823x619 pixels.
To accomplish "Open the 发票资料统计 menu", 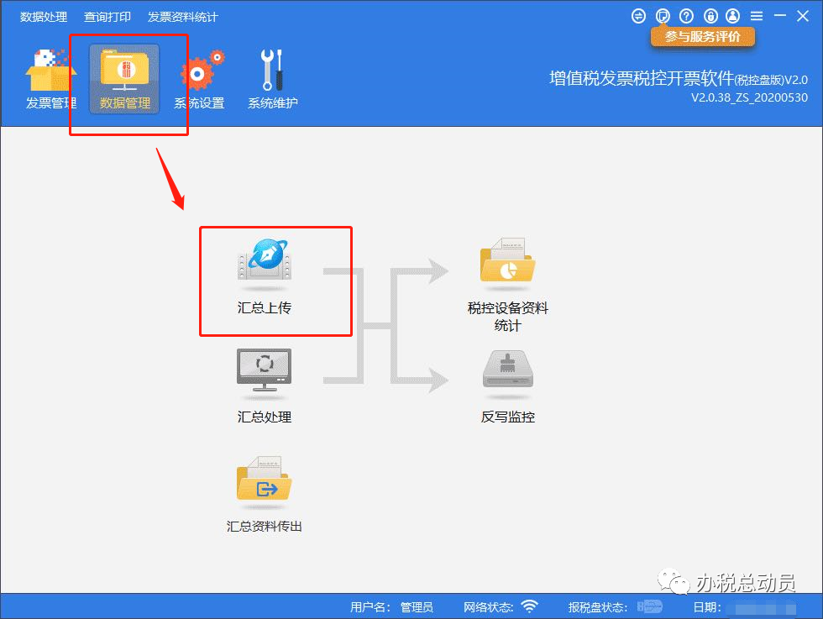I will [183, 17].
